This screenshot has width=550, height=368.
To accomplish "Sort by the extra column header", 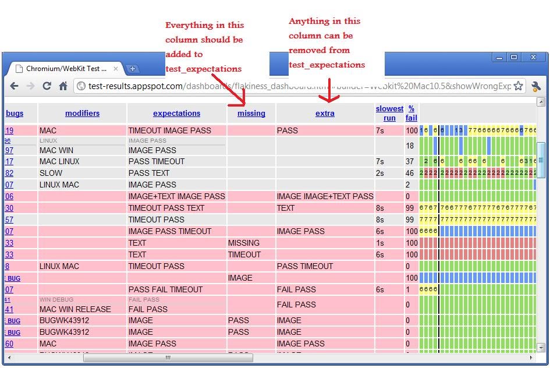I will [325, 114].
